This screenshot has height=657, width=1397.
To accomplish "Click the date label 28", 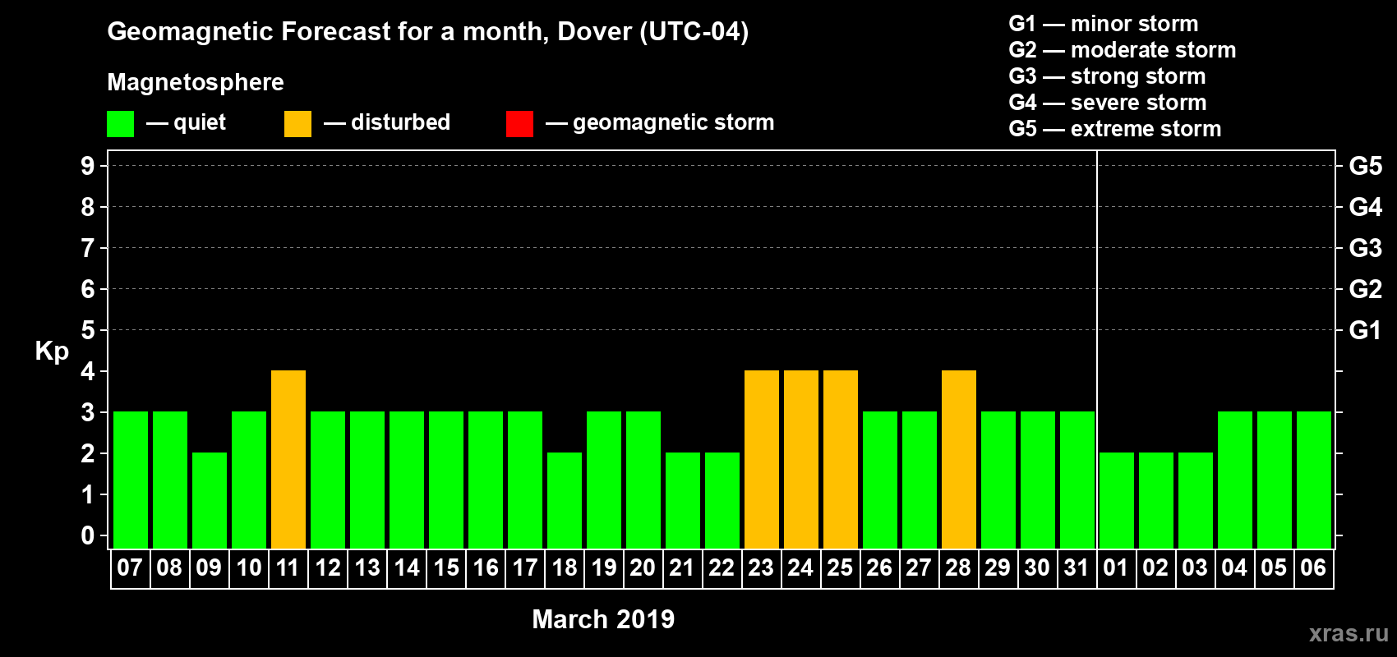I will pyautogui.click(x=958, y=568).
